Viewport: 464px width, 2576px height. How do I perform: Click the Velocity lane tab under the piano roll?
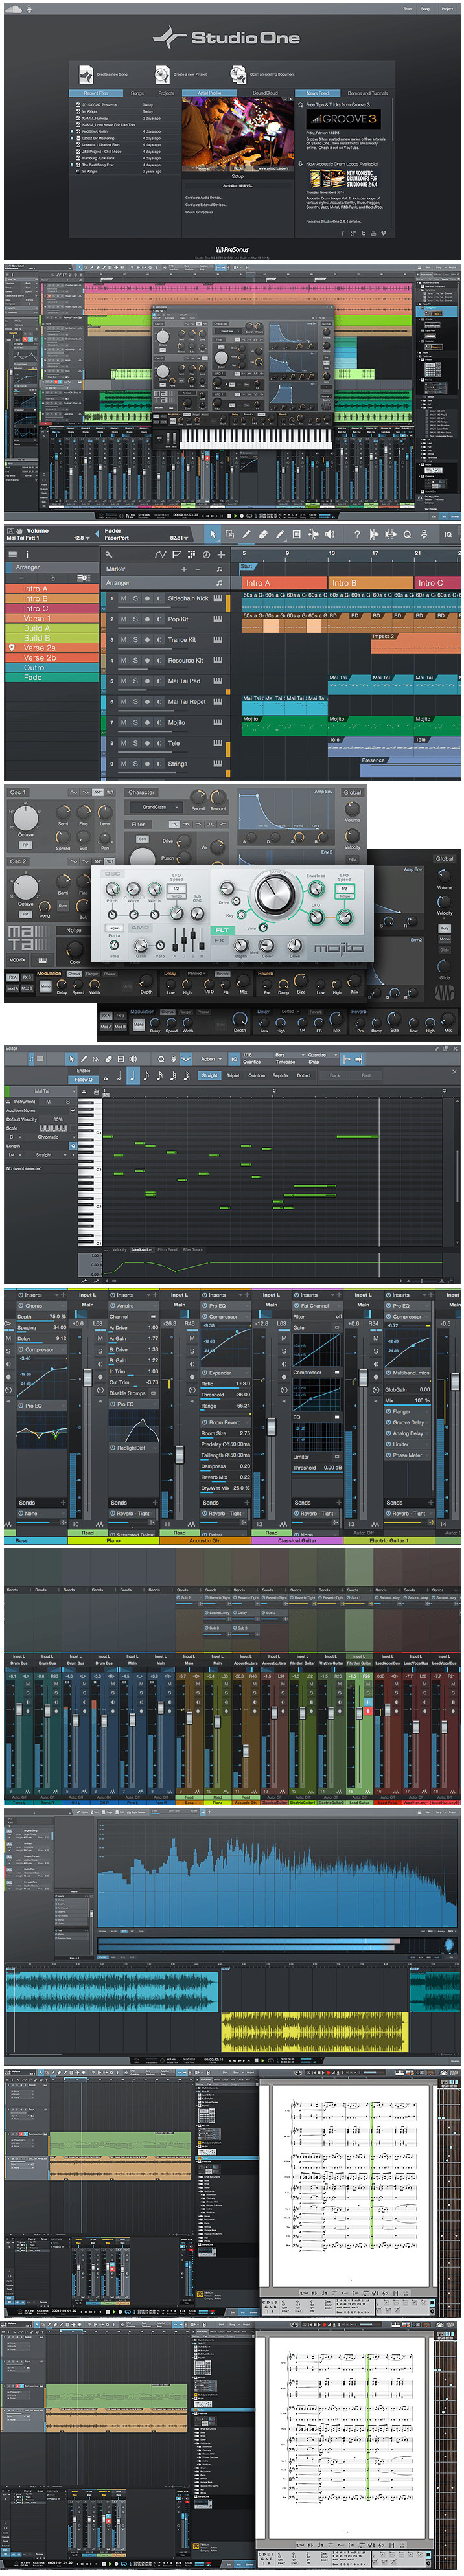(x=119, y=1250)
